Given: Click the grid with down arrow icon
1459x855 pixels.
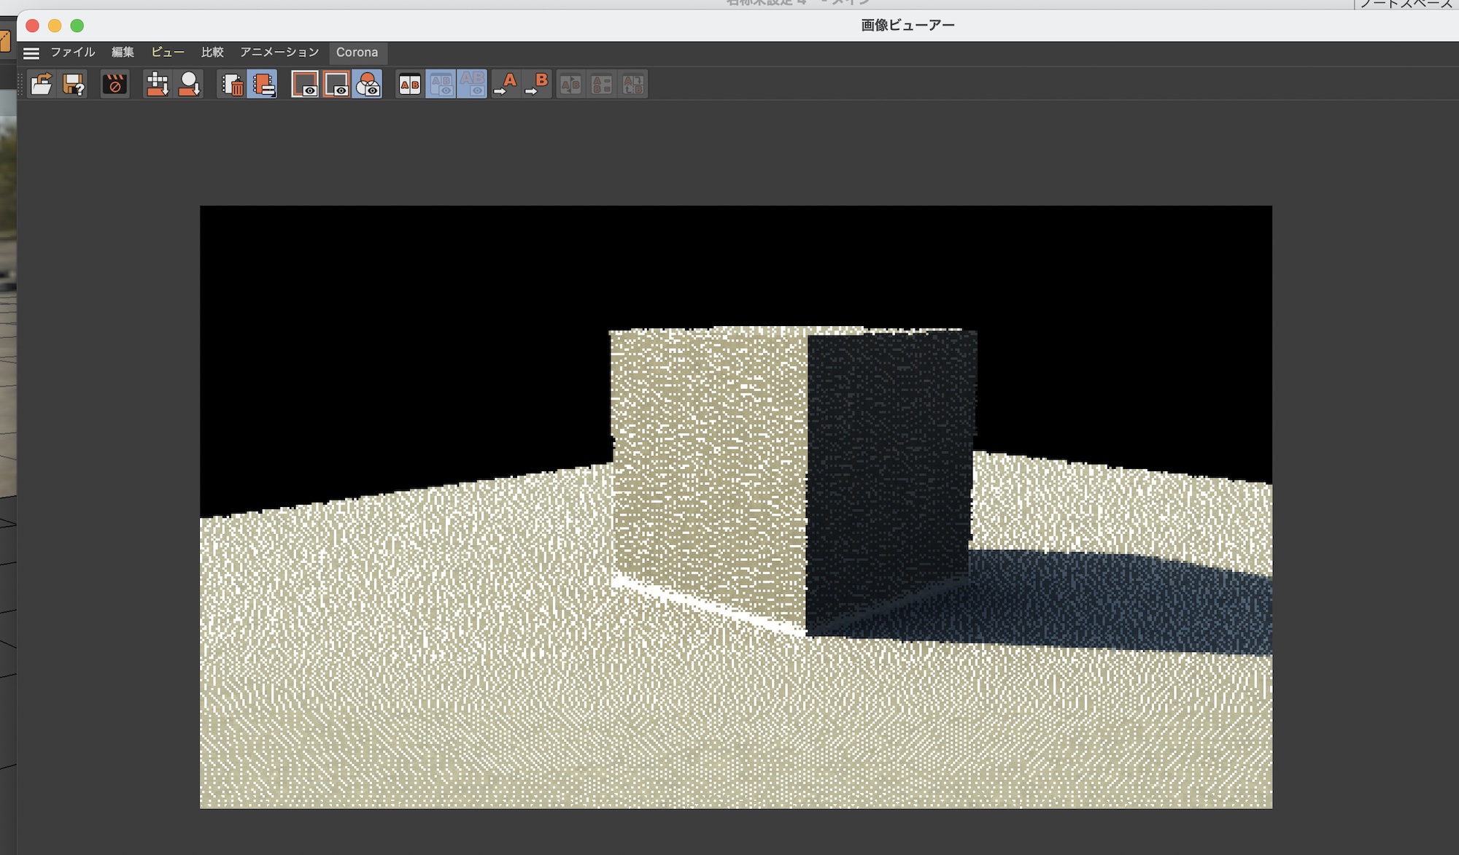Looking at the screenshot, I should point(158,85).
